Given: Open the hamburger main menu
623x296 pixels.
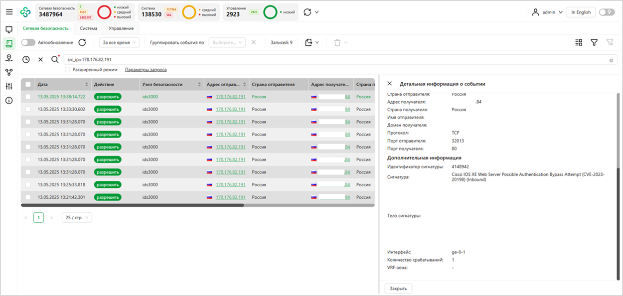Looking at the screenshot, I should pos(9,12).
